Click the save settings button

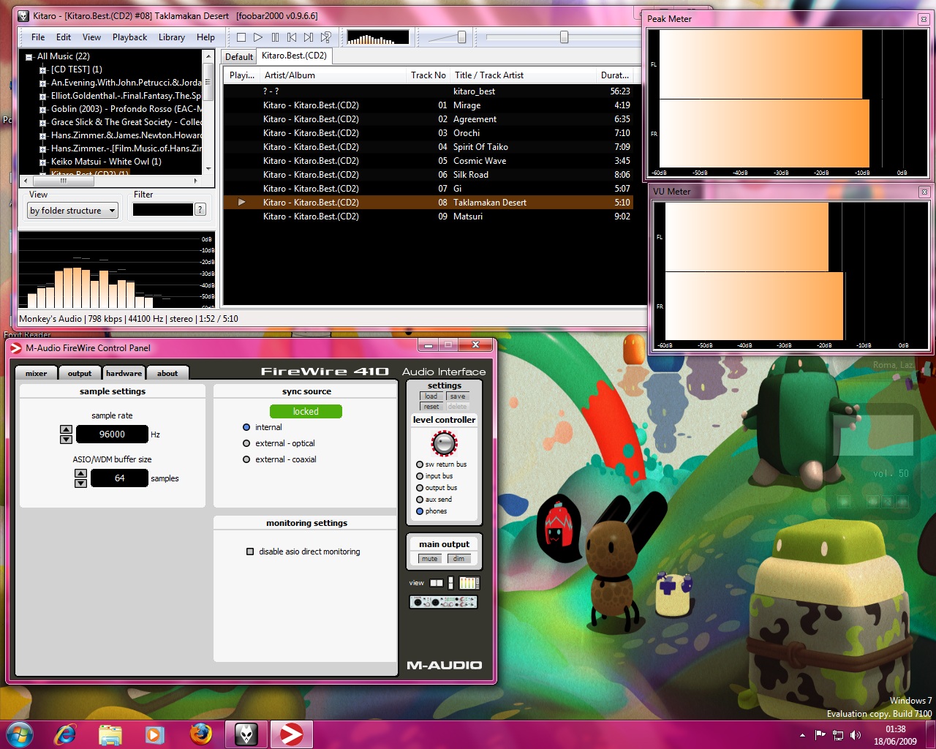tap(458, 396)
